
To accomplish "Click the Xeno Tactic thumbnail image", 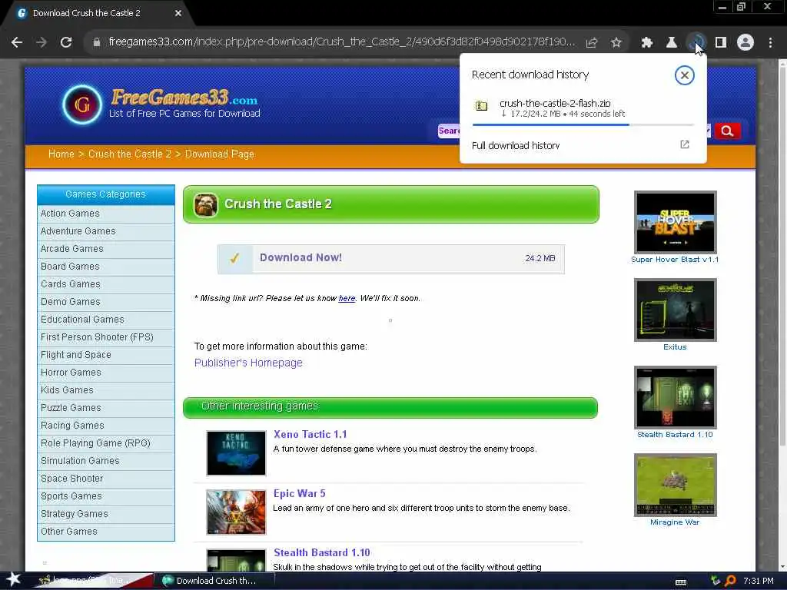I will (x=236, y=453).
